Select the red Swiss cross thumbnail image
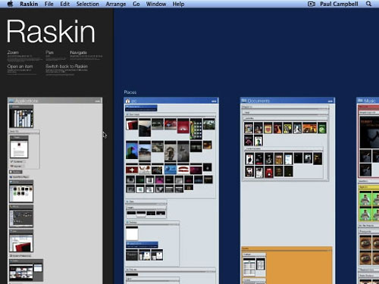 coord(132,170)
